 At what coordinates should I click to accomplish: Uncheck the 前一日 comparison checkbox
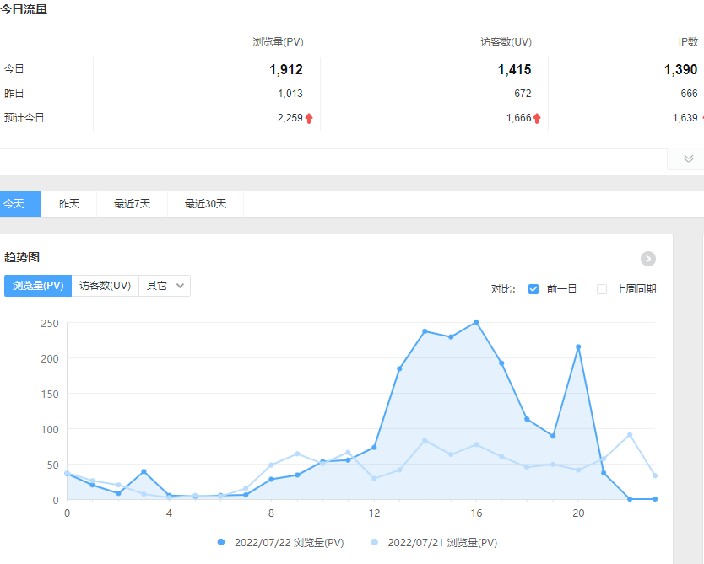[x=533, y=289]
